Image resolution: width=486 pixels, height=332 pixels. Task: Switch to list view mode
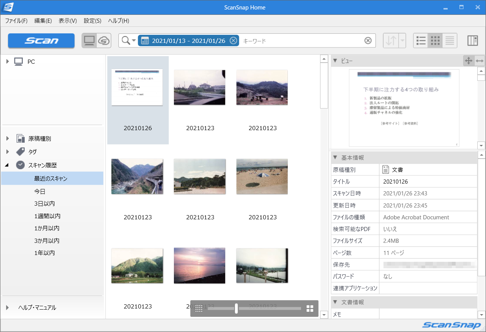(x=420, y=41)
